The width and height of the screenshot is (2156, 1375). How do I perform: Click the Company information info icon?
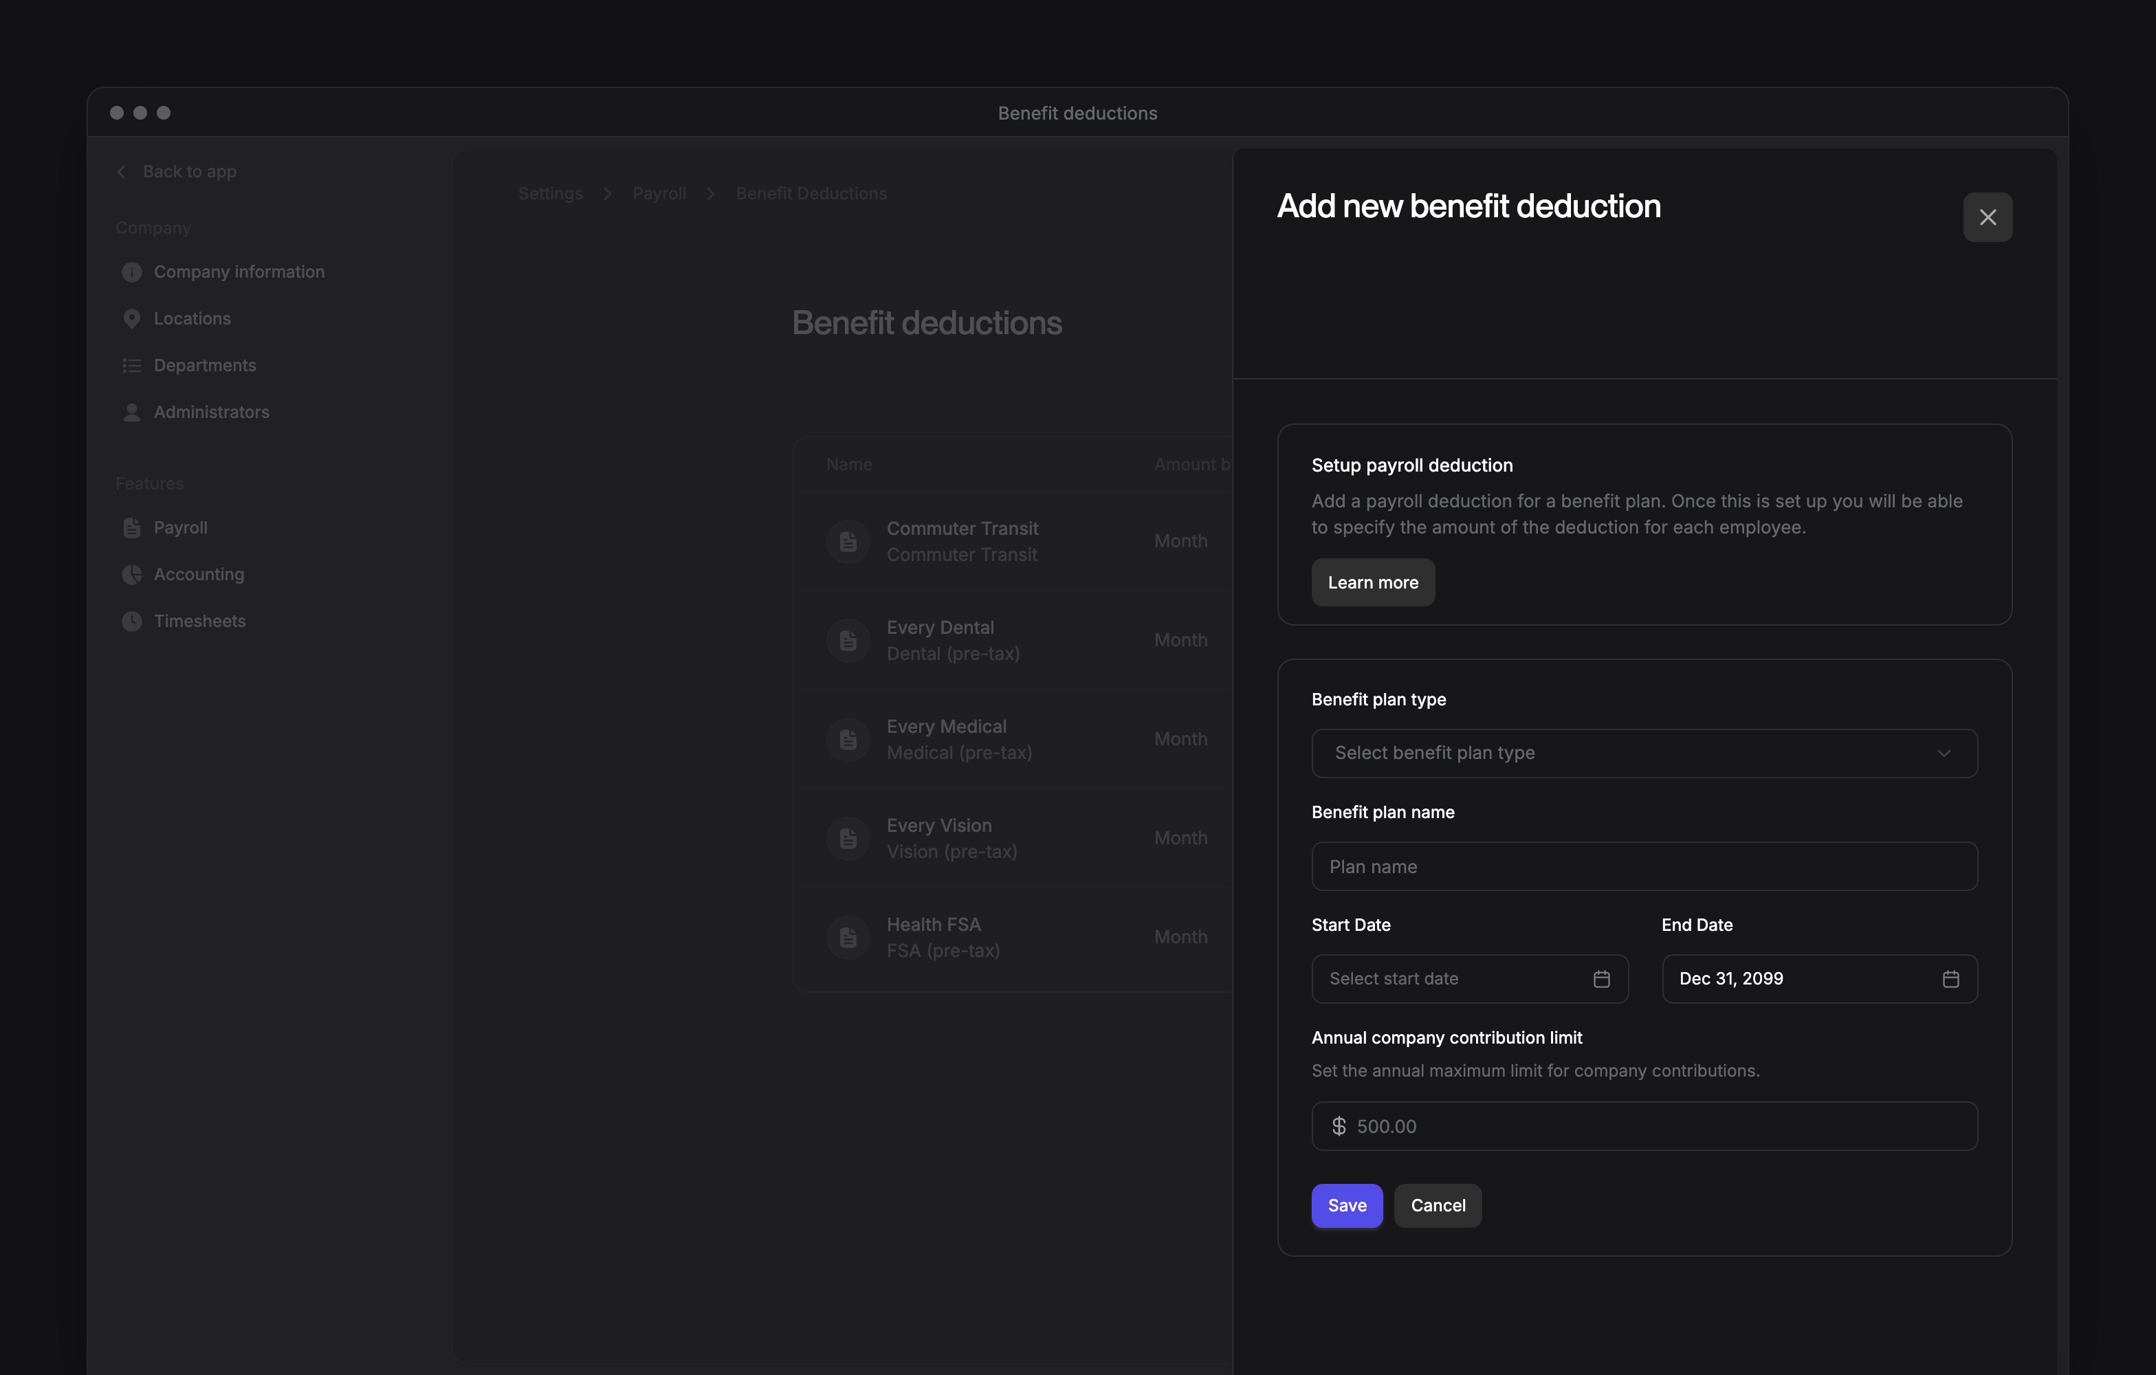[x=131, y=272]
